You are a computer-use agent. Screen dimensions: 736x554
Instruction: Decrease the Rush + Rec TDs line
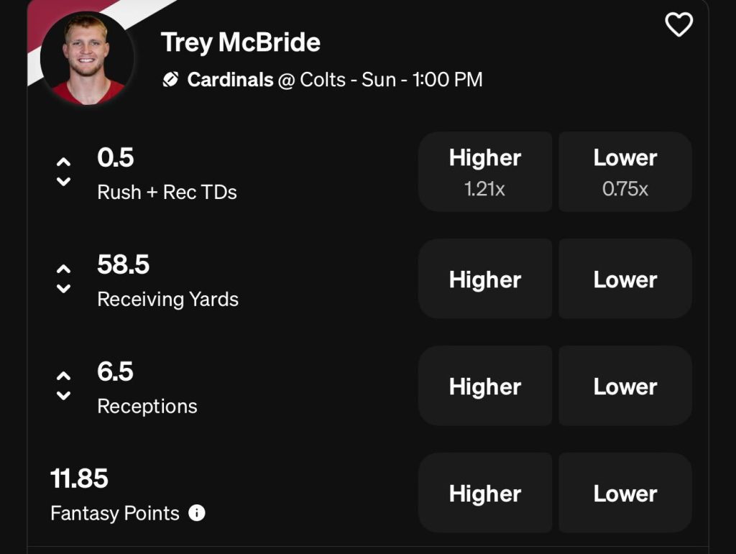(63, 182)
